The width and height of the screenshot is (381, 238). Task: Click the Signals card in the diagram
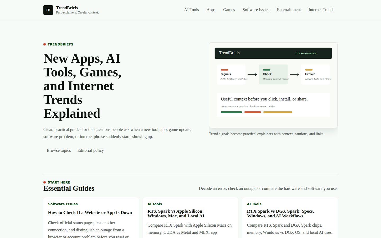(231, 74)
